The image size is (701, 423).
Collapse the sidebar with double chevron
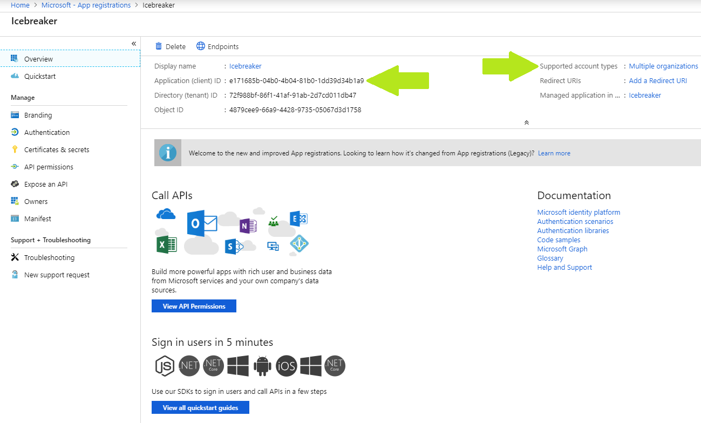point(134,43)
